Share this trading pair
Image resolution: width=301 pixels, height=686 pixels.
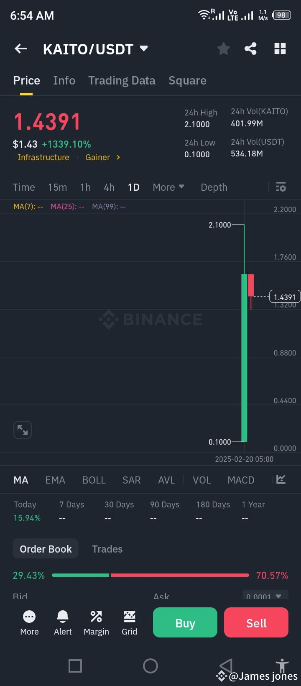pos(250,49)
